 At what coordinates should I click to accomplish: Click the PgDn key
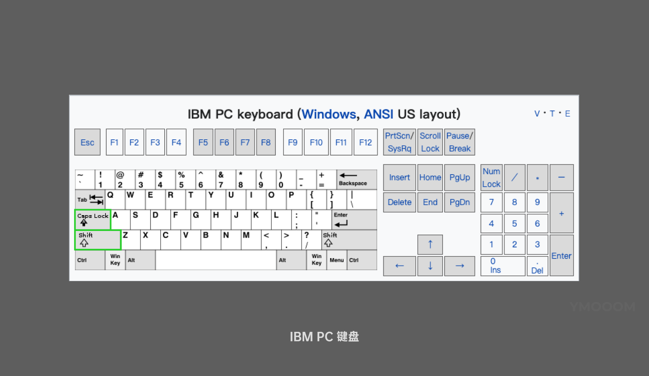point(460,202)
